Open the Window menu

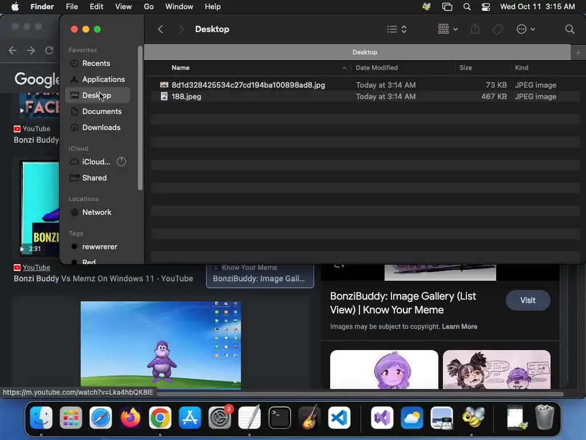(x=179, y=7)
